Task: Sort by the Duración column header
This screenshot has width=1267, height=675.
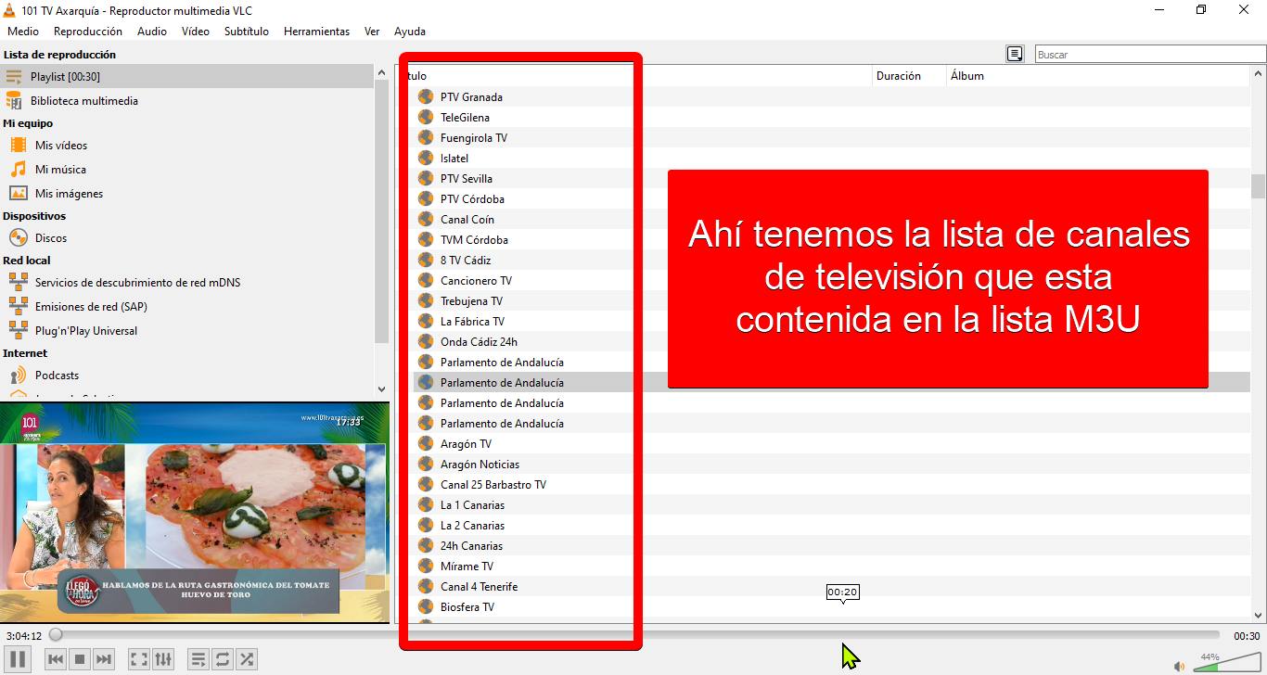Action: [x=909, y=75]
